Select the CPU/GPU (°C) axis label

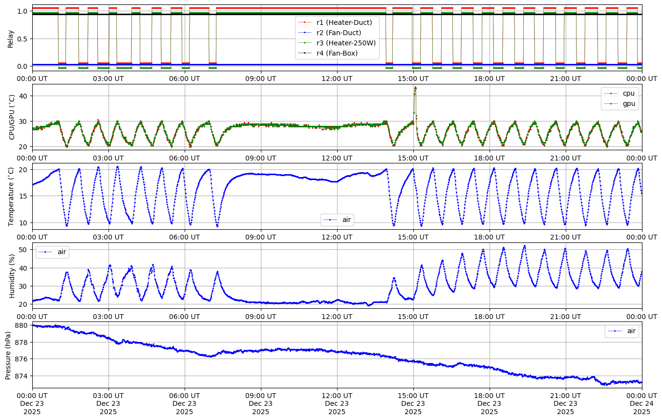(x=12, y=118)
